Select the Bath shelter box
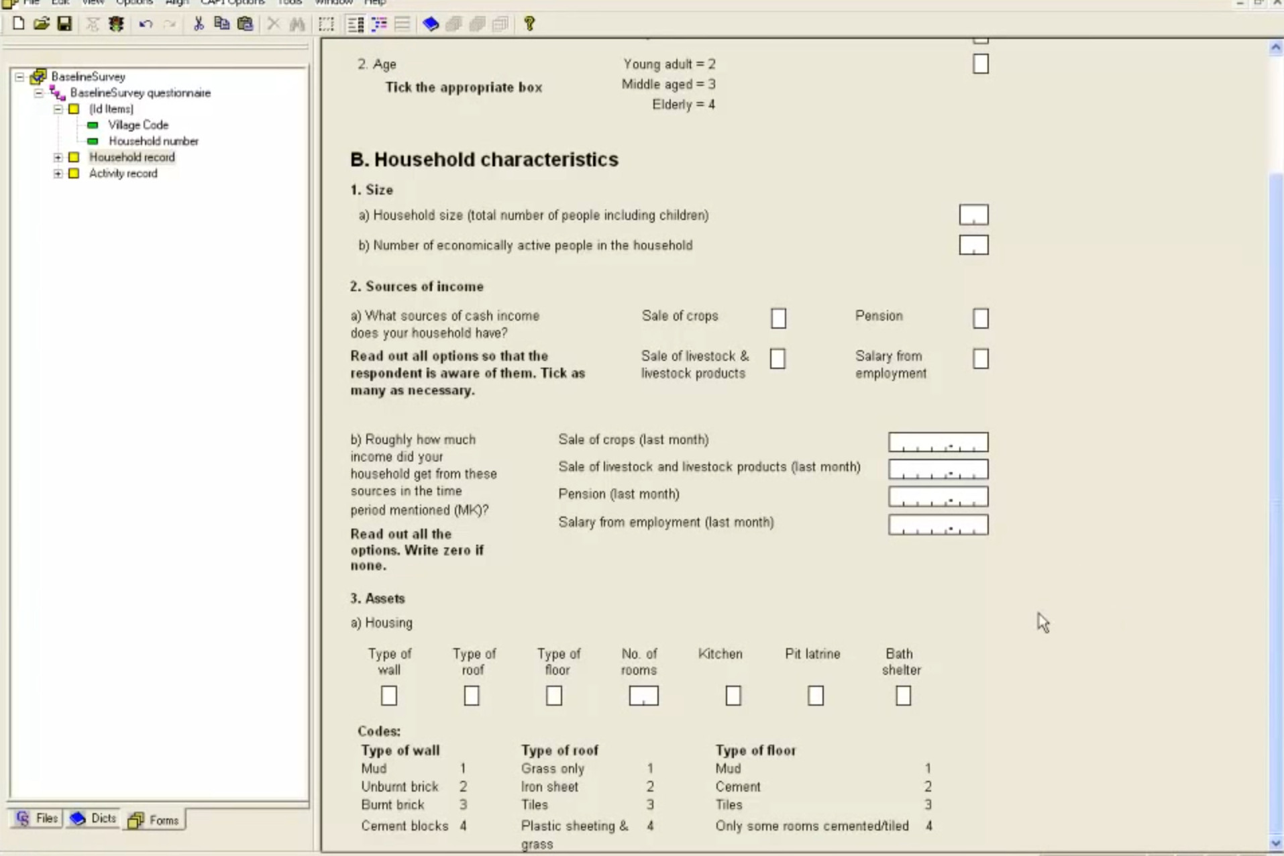 [x=903, y=696]
